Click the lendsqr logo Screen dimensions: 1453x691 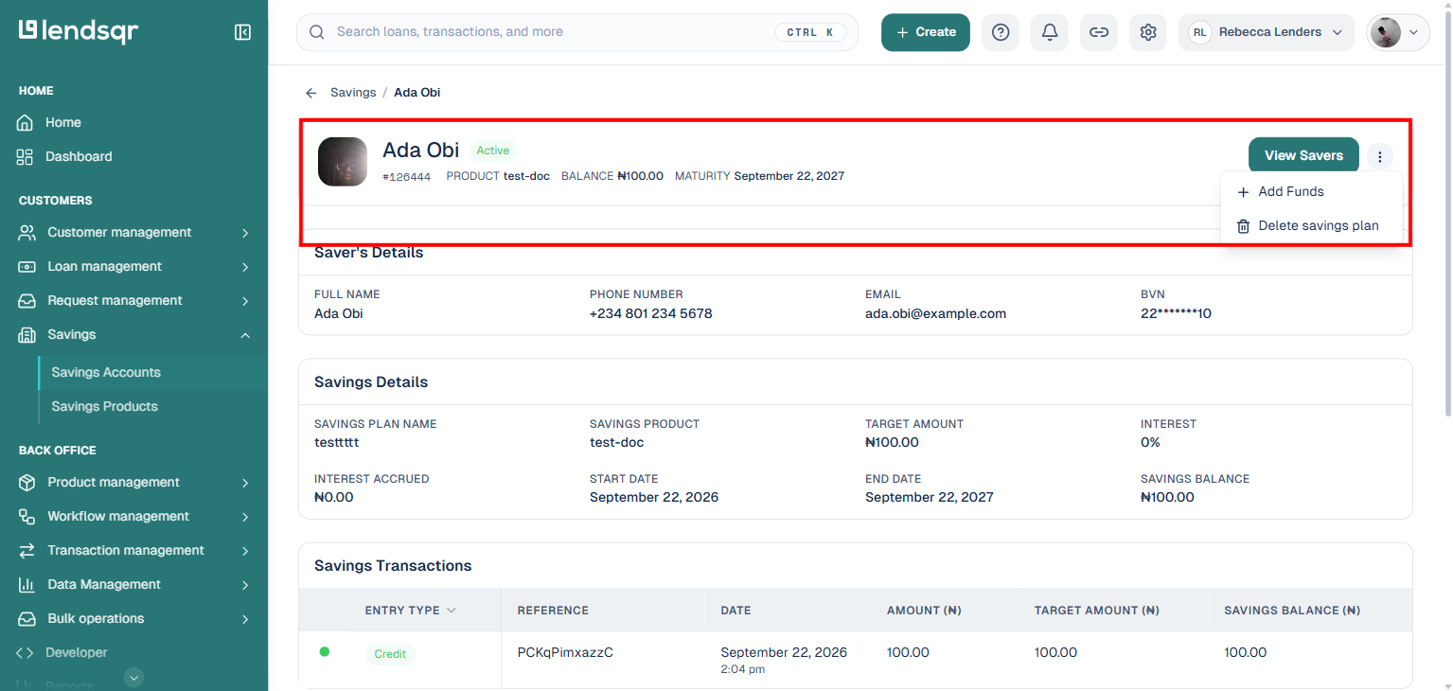[79, 31]
